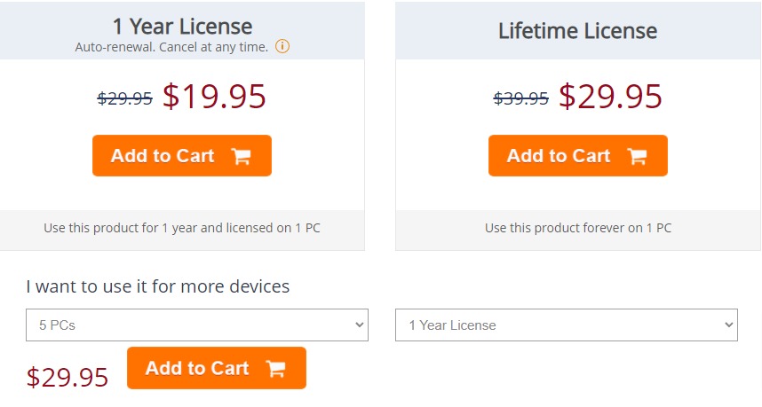Click the Lifetime $29.95 discounted price
This screenshot has height=407, width=762.
[610, 96]
